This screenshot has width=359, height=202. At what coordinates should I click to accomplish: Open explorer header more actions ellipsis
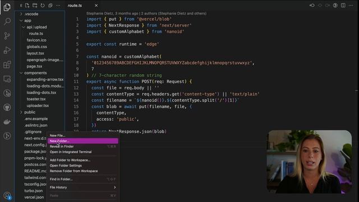58,5
